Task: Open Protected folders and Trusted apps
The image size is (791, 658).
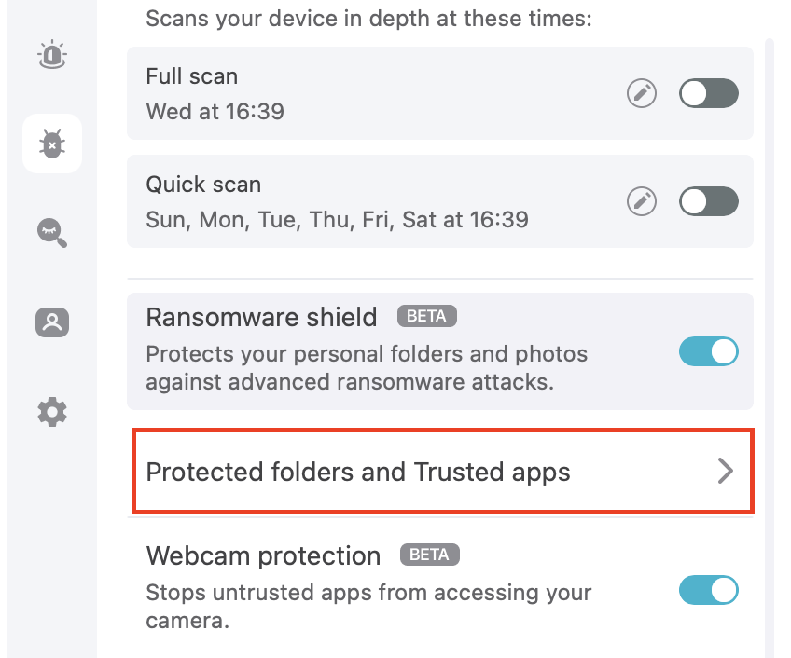Action: click(x=358, y=472)
